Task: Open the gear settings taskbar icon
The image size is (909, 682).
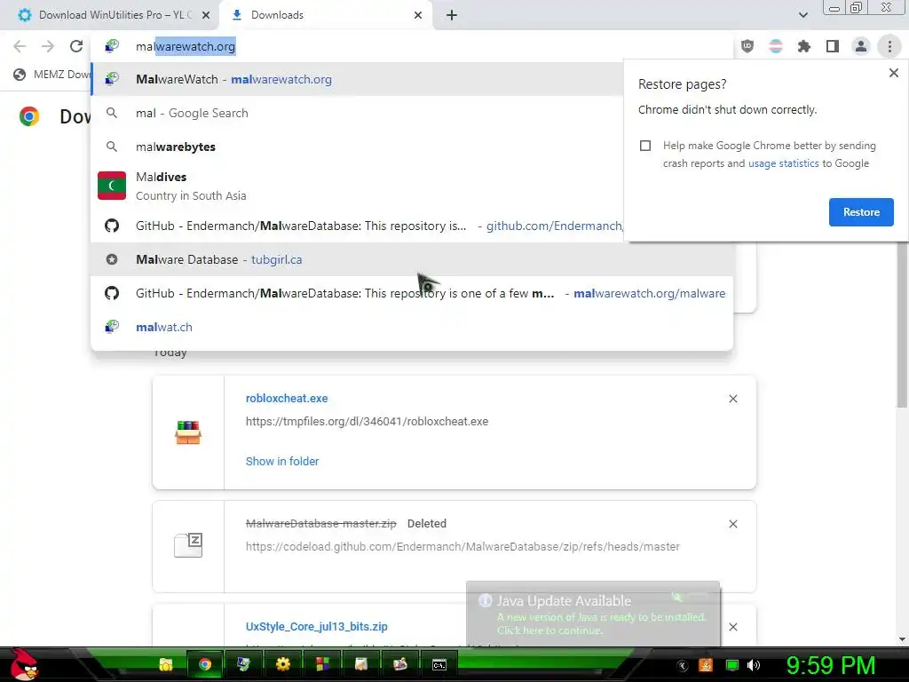Action: pos(283,664)
